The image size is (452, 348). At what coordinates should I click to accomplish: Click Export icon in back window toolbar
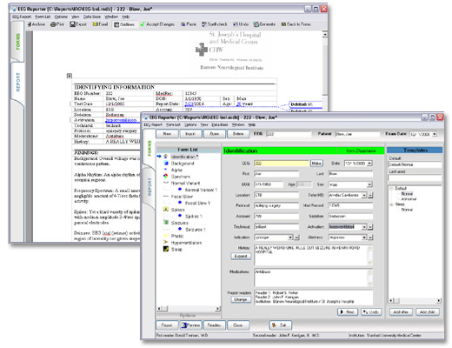pos(72,24)
